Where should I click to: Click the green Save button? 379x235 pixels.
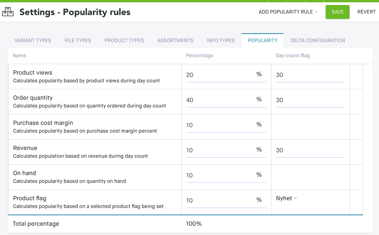(337, 12)
